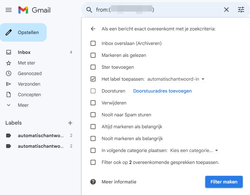Open the Verzonden folder
250x195 pixels.
(29, 84)
